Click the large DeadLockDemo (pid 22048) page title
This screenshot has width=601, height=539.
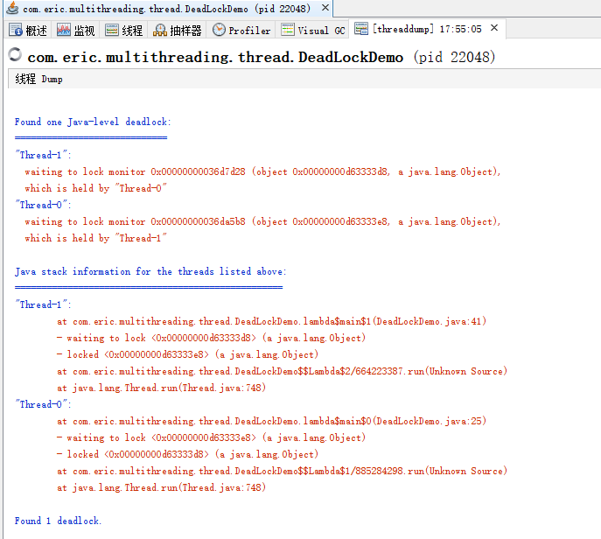click(262, 57)
